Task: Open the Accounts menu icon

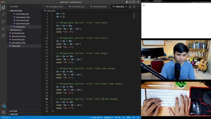Action: click(x=4, y=105)
